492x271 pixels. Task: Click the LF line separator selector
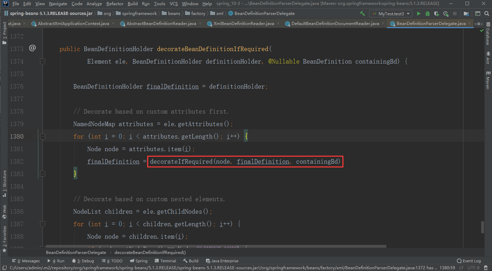coord(461,268)
